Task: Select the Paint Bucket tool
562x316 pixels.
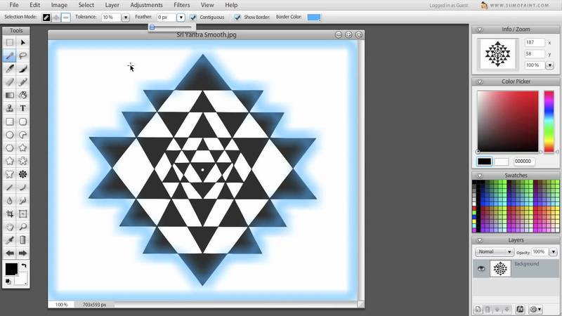Action: (22, 96)
